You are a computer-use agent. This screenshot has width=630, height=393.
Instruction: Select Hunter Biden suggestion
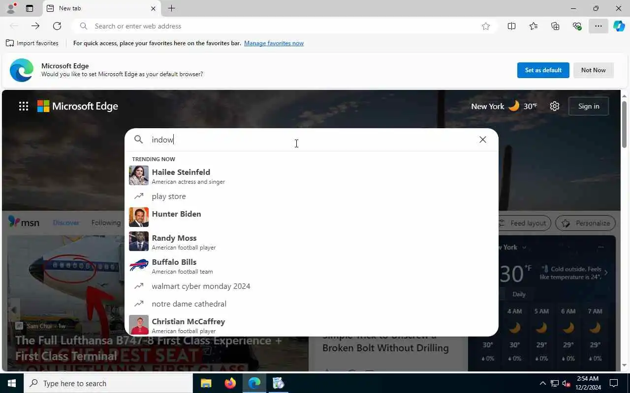[311, 217]
